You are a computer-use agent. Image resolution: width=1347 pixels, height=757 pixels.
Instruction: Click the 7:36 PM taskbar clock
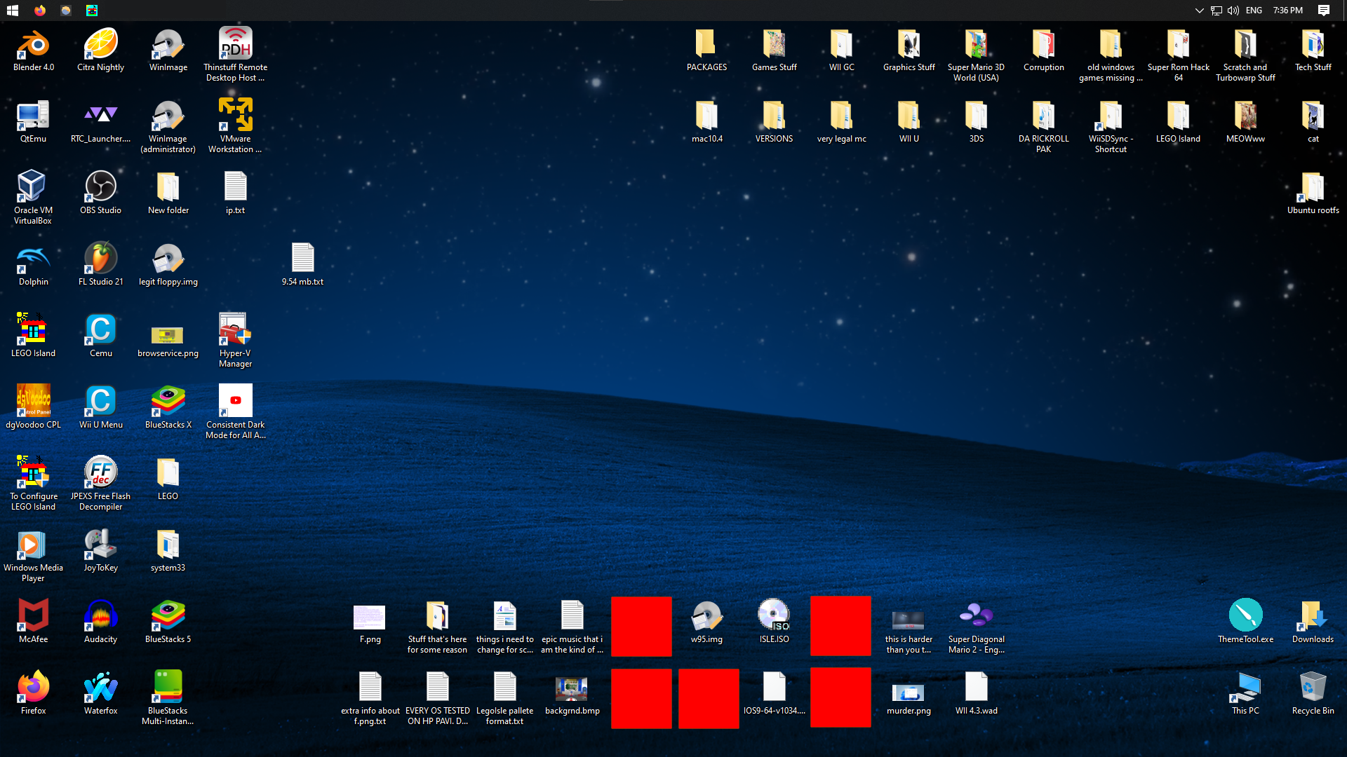pos(1287,11)
